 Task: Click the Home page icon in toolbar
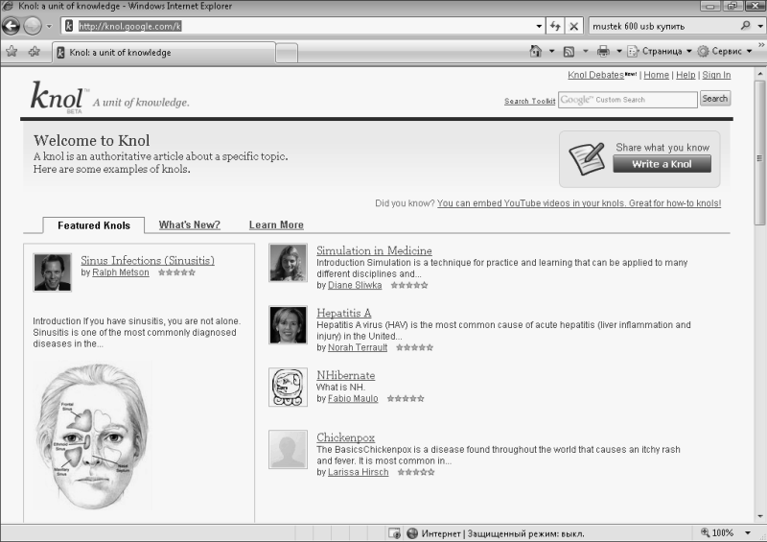536,51
